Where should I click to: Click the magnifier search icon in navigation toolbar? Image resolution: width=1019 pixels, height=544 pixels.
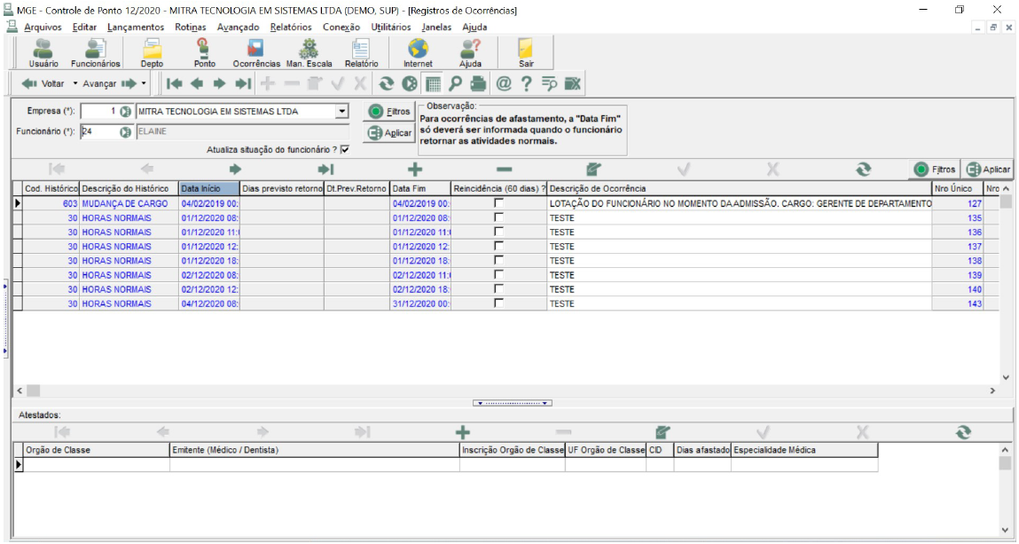point(456,83)
